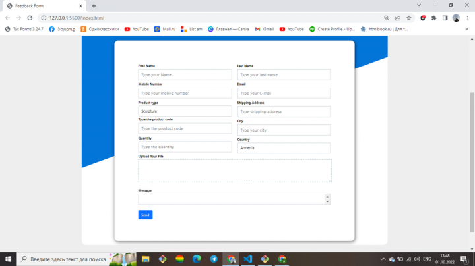Viewport: 475px width, 266px height.
Task: Focus the Quantity input field
Action: click(185, 147)
